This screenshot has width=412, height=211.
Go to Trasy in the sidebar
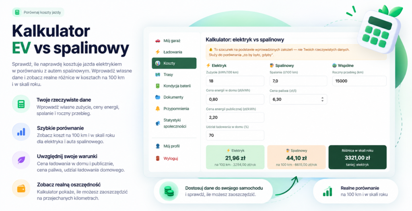click(x=174, y=75)
